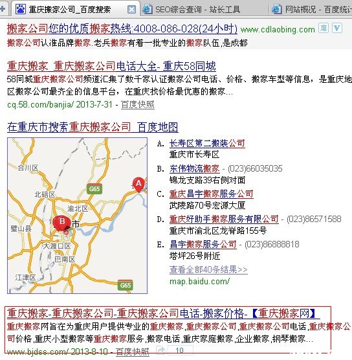Viewport: 352px width, 360px height.
Task: Click IE favicon on 网站概况 tab
Action: pos(276,10)
